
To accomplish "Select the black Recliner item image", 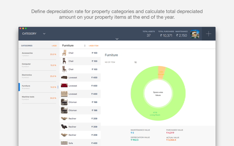I will coord(64,127).
